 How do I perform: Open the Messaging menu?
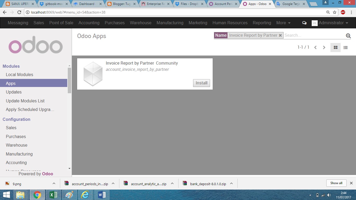18,23
